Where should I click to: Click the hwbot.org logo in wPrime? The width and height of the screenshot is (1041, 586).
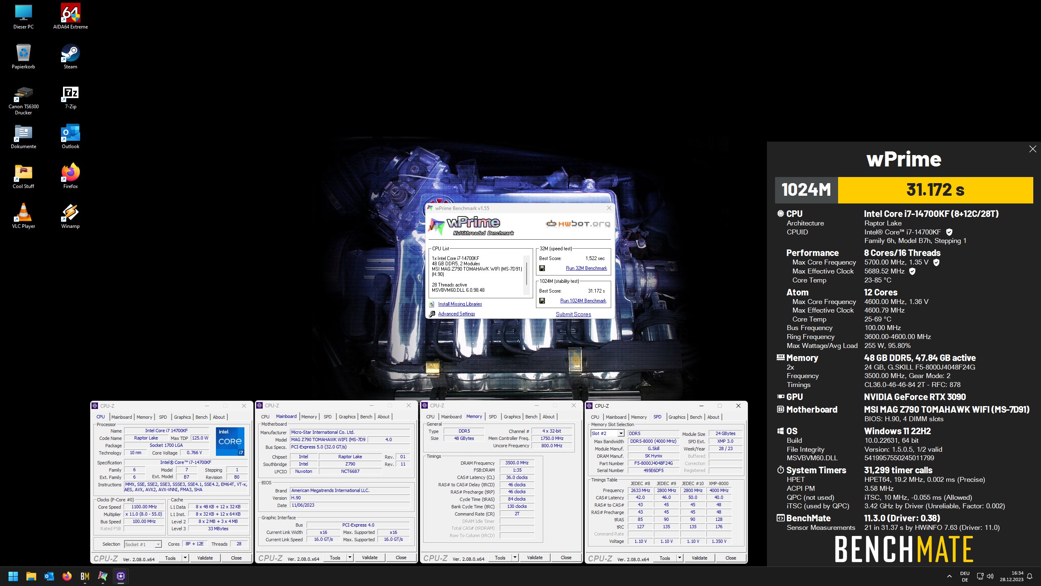[x=578, y=223]
